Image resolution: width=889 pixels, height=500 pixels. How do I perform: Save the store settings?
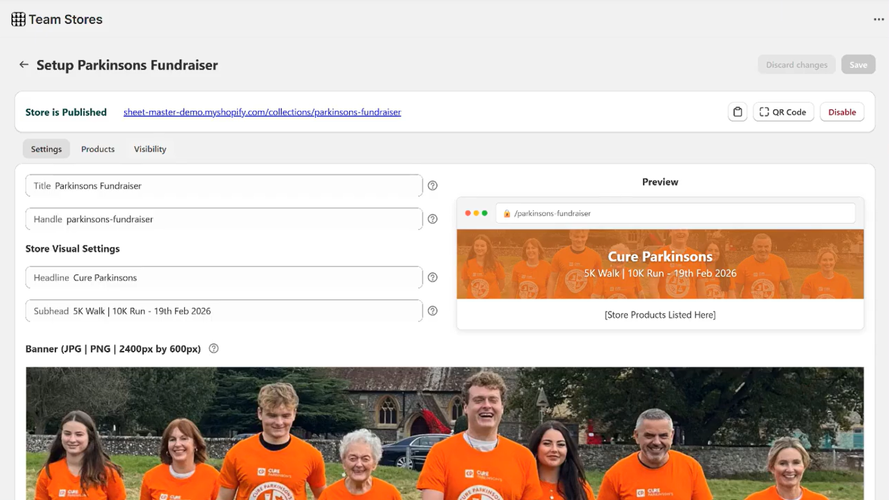(x=858, y=64)
